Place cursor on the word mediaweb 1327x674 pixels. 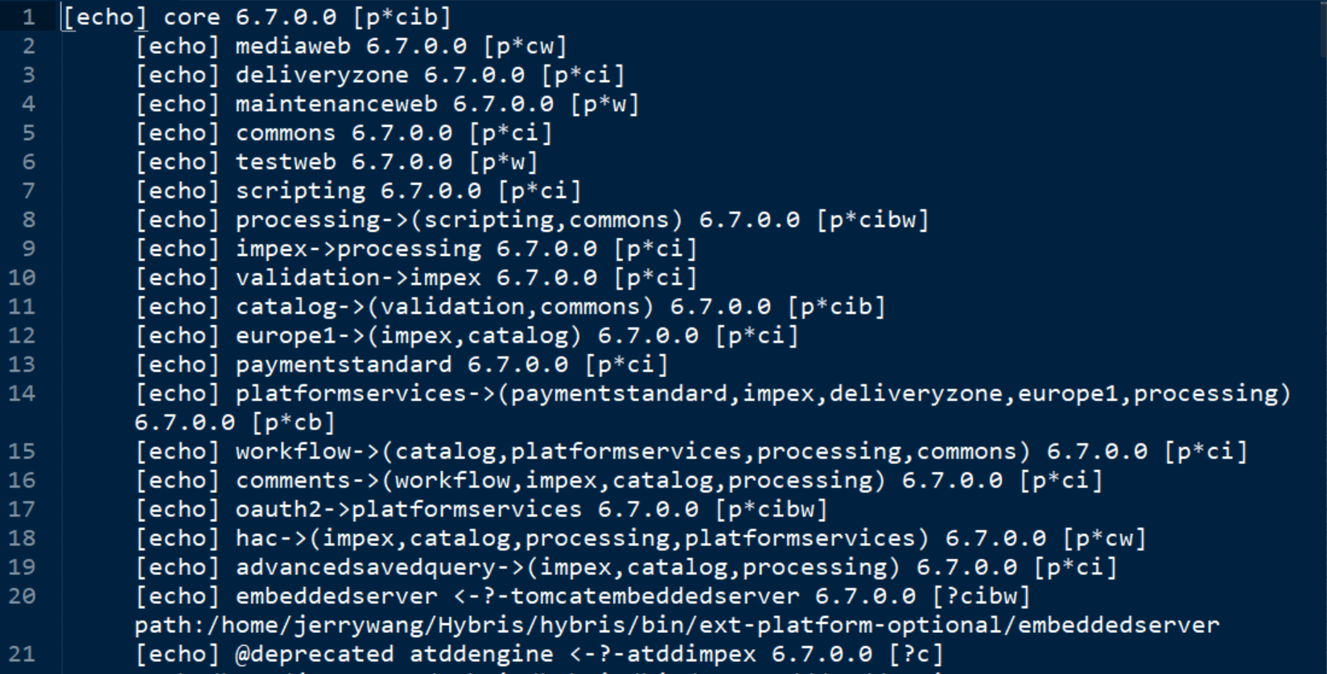(x=293, y=46)
